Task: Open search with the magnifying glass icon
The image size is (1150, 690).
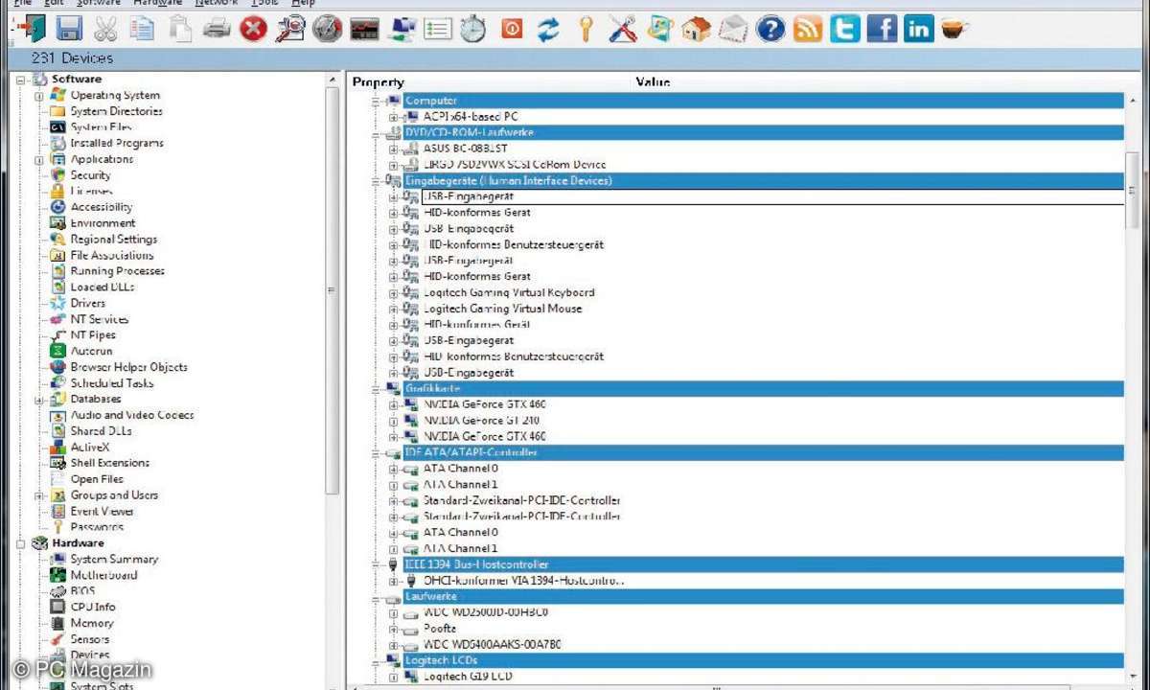Action: [290, 29]
